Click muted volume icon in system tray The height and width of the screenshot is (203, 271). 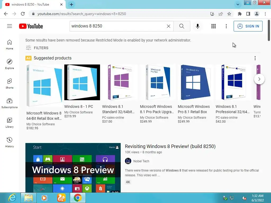coord(244,198)
